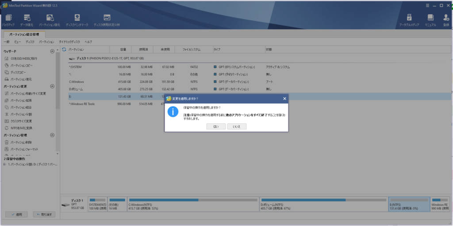453x226 pixels.
Task: Choose NTFSをFATに変換 operation
Action: pos(19,128)
